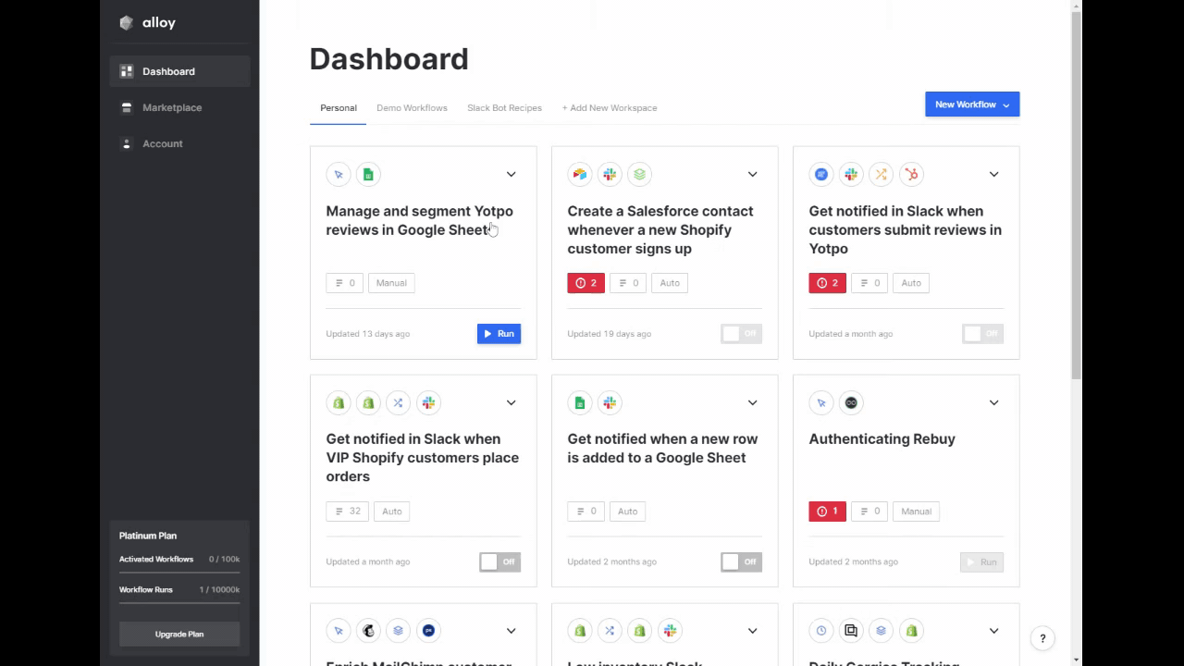Click the Airtable icon on Salesforce contact card
The height and width of the screenshot is (666, 1184).
click(580, 174)
